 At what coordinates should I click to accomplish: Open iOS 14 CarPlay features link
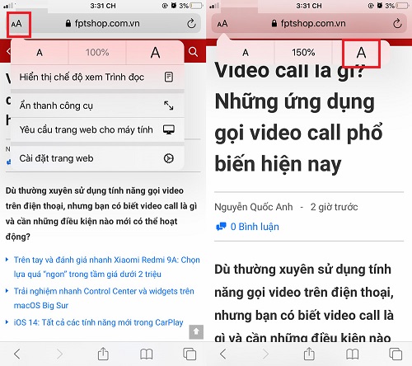(98, 322)
